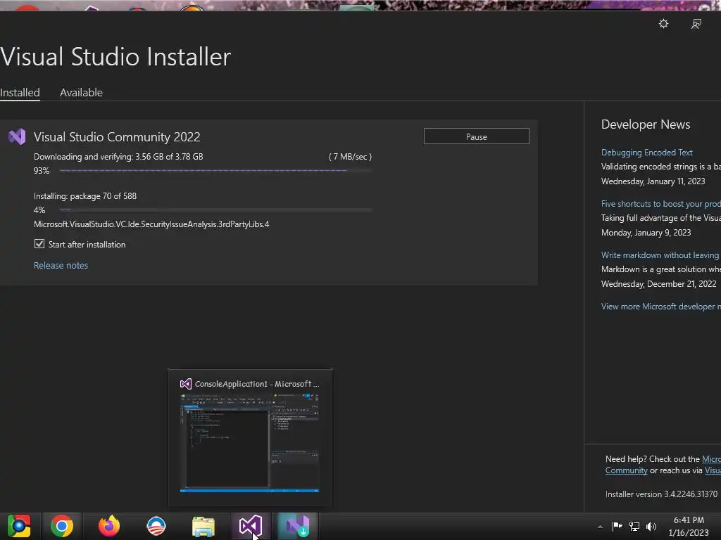Open the Five shortcuts to boost article

pos(660,204)
